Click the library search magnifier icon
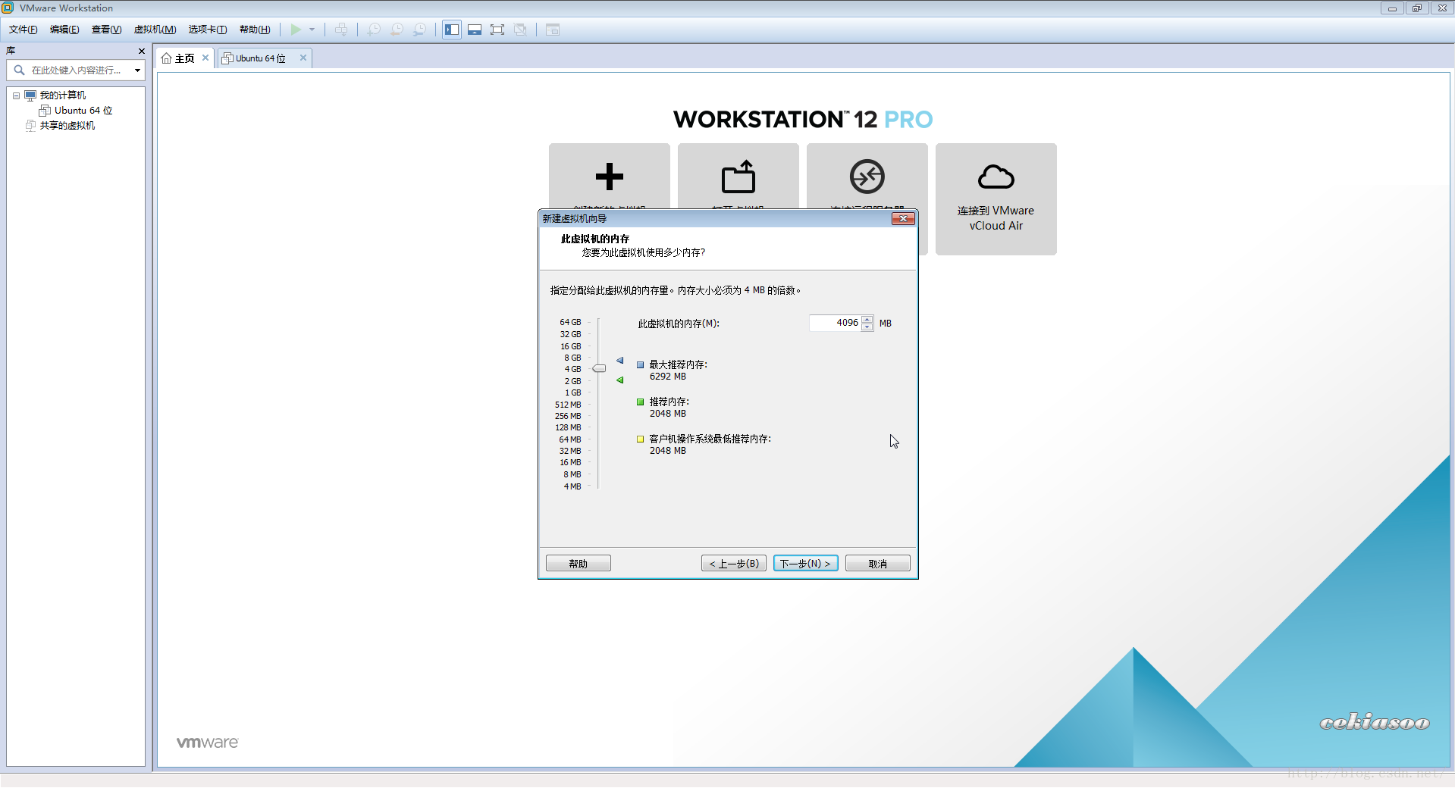Screen dimensions: 1455x788 (x=20, y=70)
